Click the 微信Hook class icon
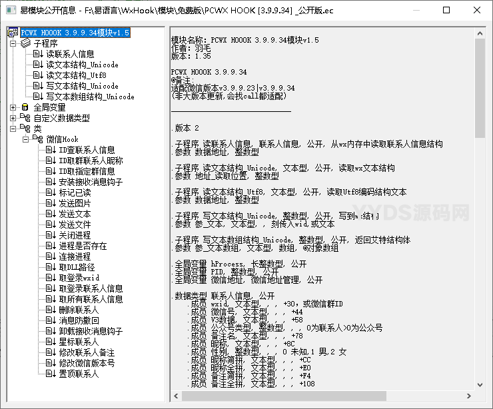493x409 pixels. (x=38, y=139)
